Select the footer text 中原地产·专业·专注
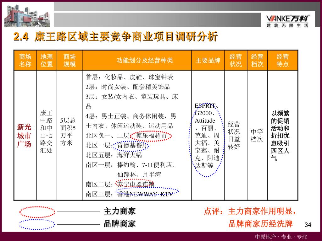Image resolution: width=322 pixels, height=241 pixels. point(281,237)
